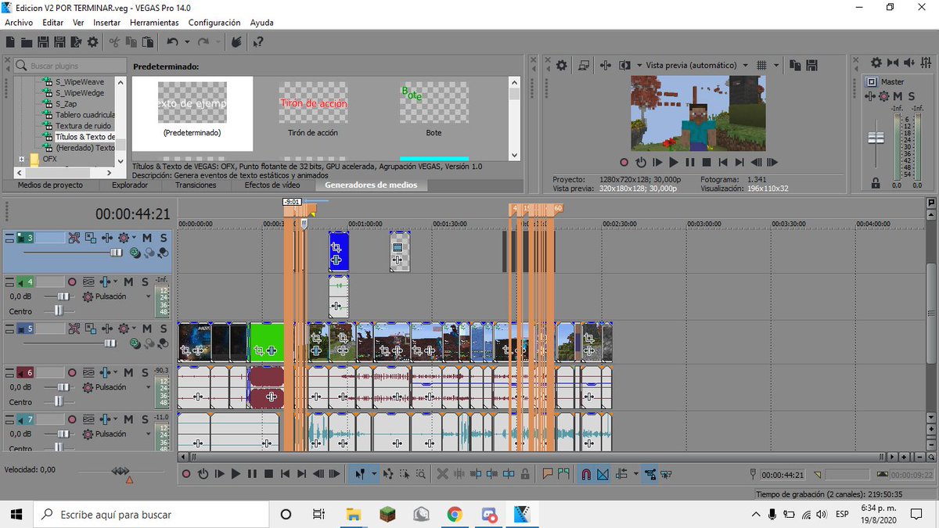Image resolution: width=939 pixels, height=528 pixels.
Task: Click Play from start in timeline transport
Action: coord(219,473)
